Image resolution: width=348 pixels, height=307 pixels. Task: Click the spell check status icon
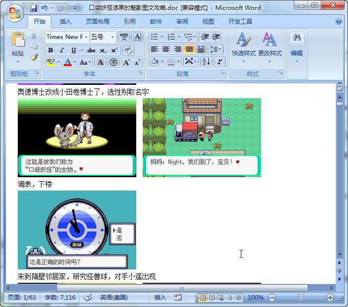click(x=88, y=298)
